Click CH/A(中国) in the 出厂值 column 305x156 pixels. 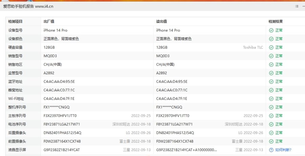click(53, 64)
